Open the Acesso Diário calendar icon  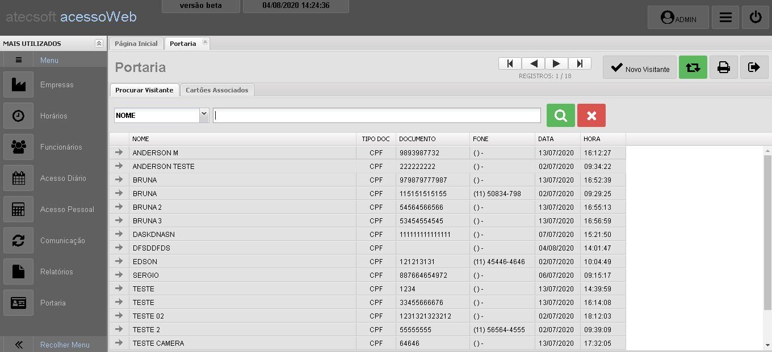(x=19, y=179)
